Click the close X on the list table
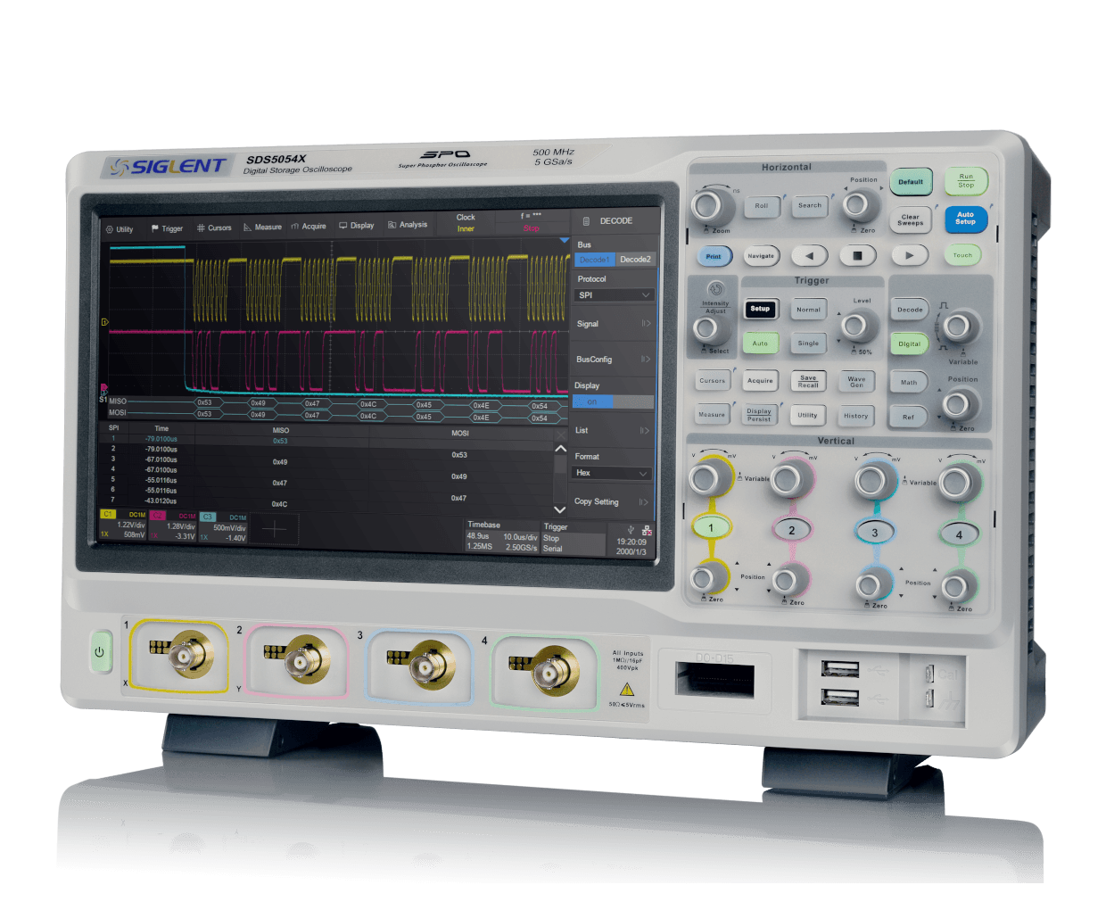Image resolution: width=1106 pixels, height=910 pixels. [x=560, y=434]
